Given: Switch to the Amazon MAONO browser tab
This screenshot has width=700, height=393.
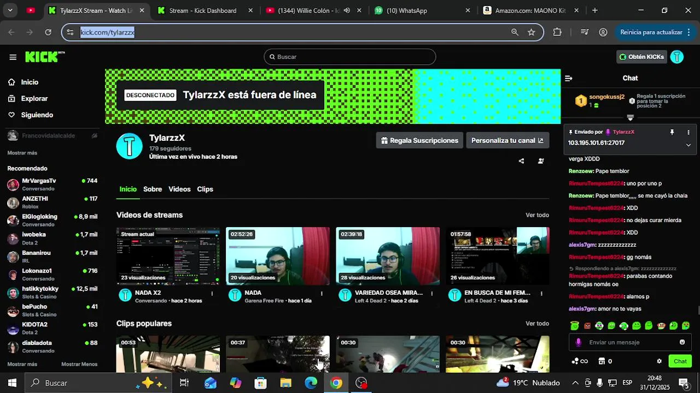Looking at the screenshot, I should (530, 10).
